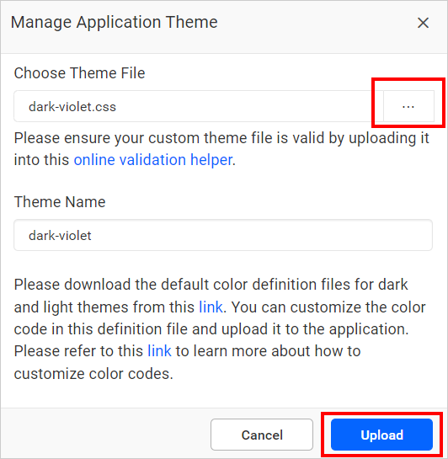Click the Choose Theme File input field
This screenshot has height=459, width=448.
(x=199, y=107)
